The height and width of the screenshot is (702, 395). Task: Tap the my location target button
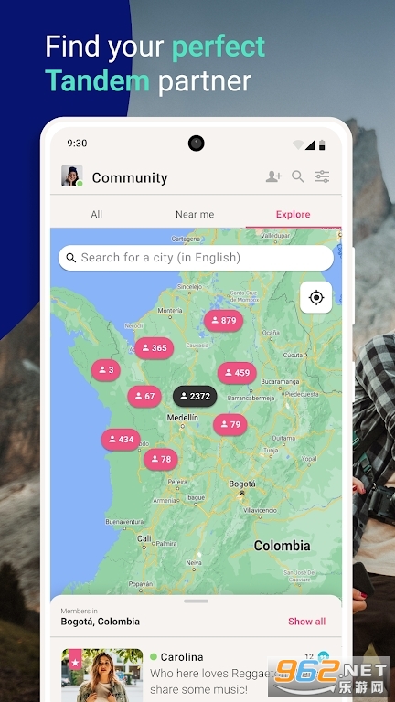pos(316,297)
